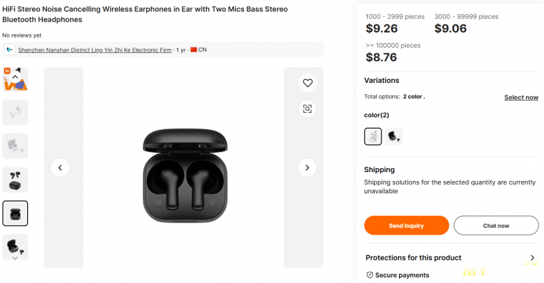The height and width of the screenshot is (283, 544).
Task: Select the first white earphones thumbnail
Action: (x=15, y=112)
